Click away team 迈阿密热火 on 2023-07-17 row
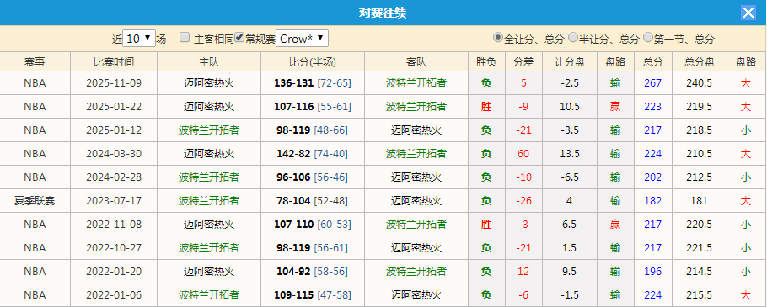This screenshot has width=767, height=307. 416,200
